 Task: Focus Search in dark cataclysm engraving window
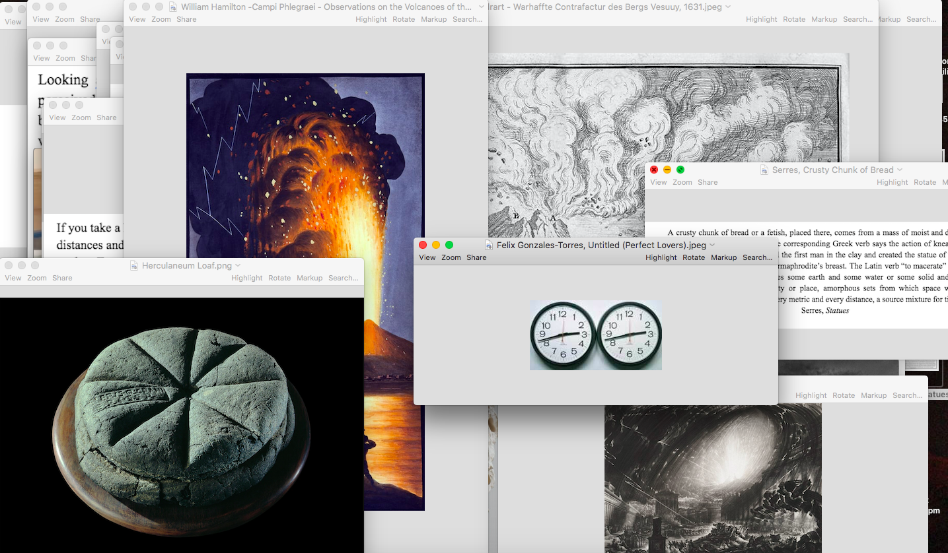click(x=908, y=395)
